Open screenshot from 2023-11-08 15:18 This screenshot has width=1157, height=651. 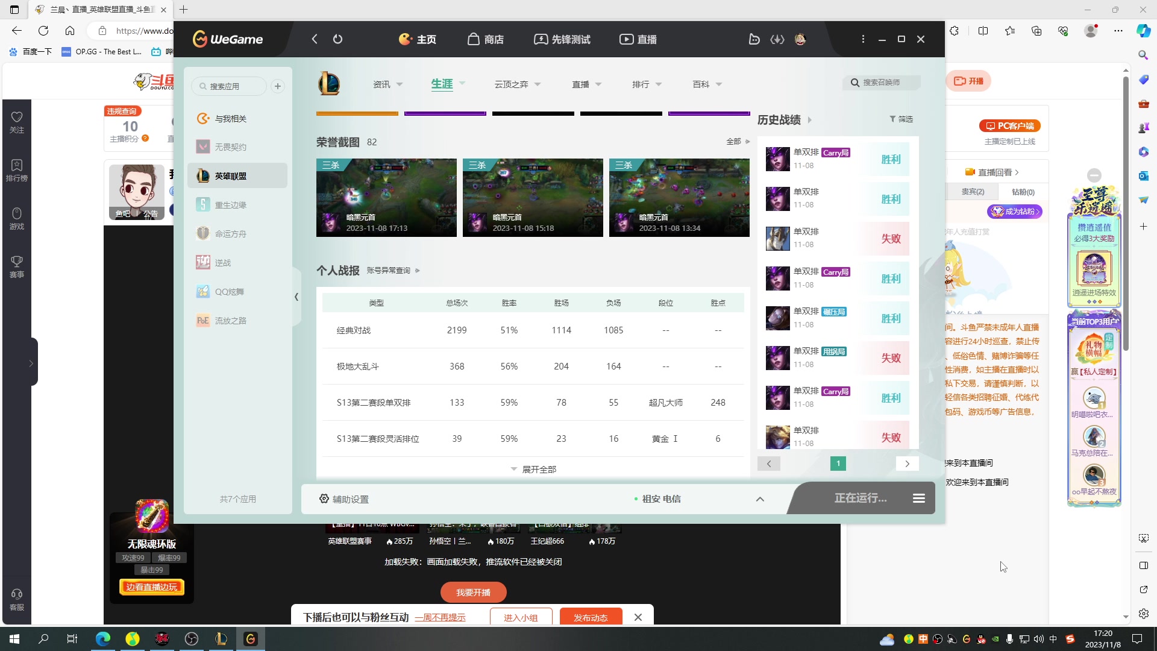[x=533, y=198]
